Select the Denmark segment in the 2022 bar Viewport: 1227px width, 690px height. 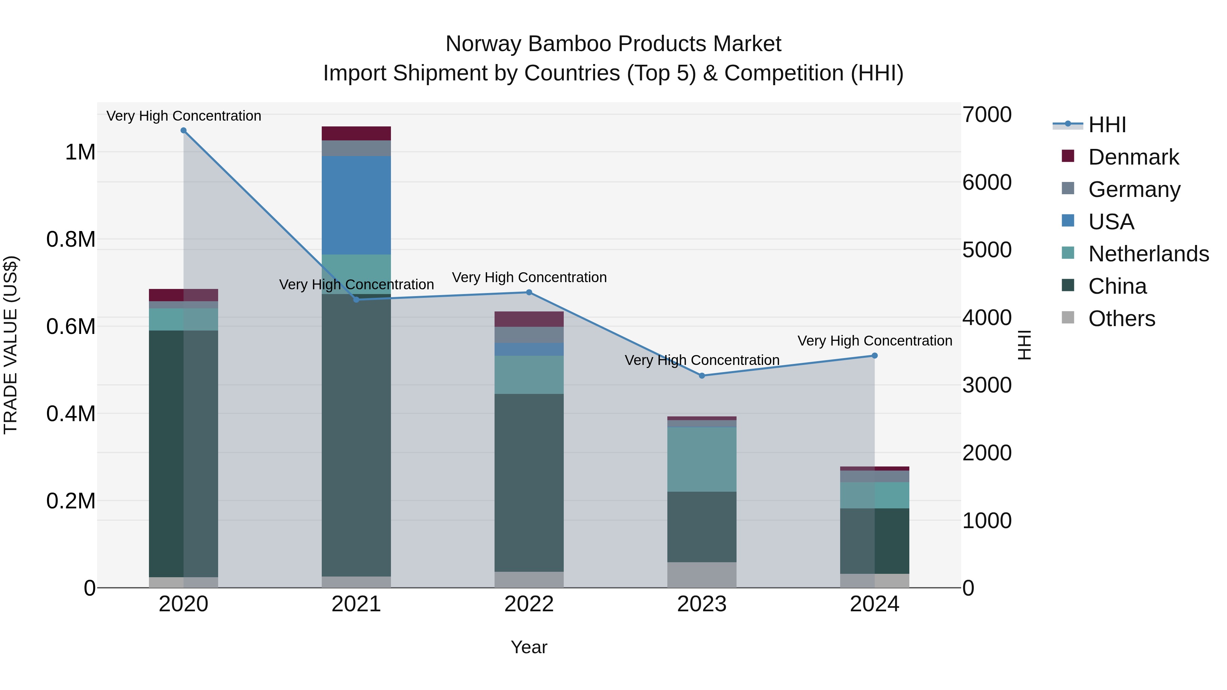click(529, 319)
